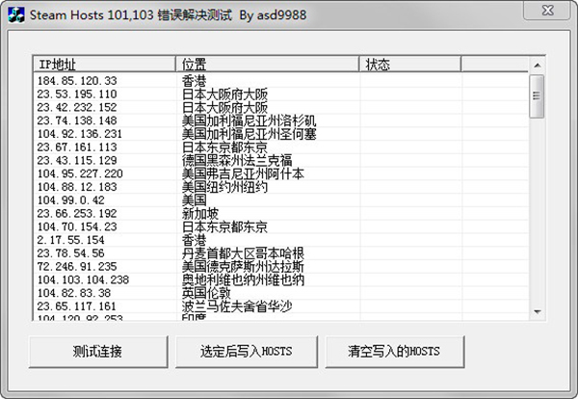578x399 pixels.
Task: Click location 美国加利福尼亚州洛杉矶
Action: pos(249,120)
